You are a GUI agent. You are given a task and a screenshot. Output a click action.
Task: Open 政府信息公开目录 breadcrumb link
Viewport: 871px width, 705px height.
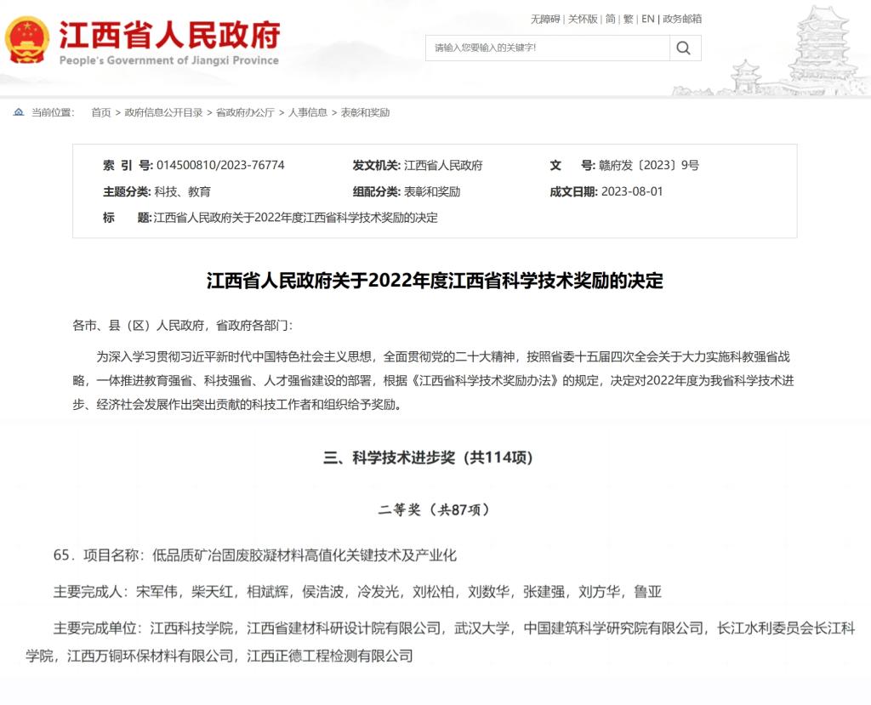pyautogui.click(x=163, y=112)
